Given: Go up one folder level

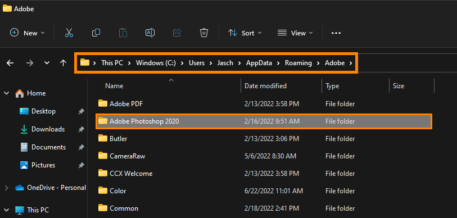Looking at the screenshot, I should (64, 63).
